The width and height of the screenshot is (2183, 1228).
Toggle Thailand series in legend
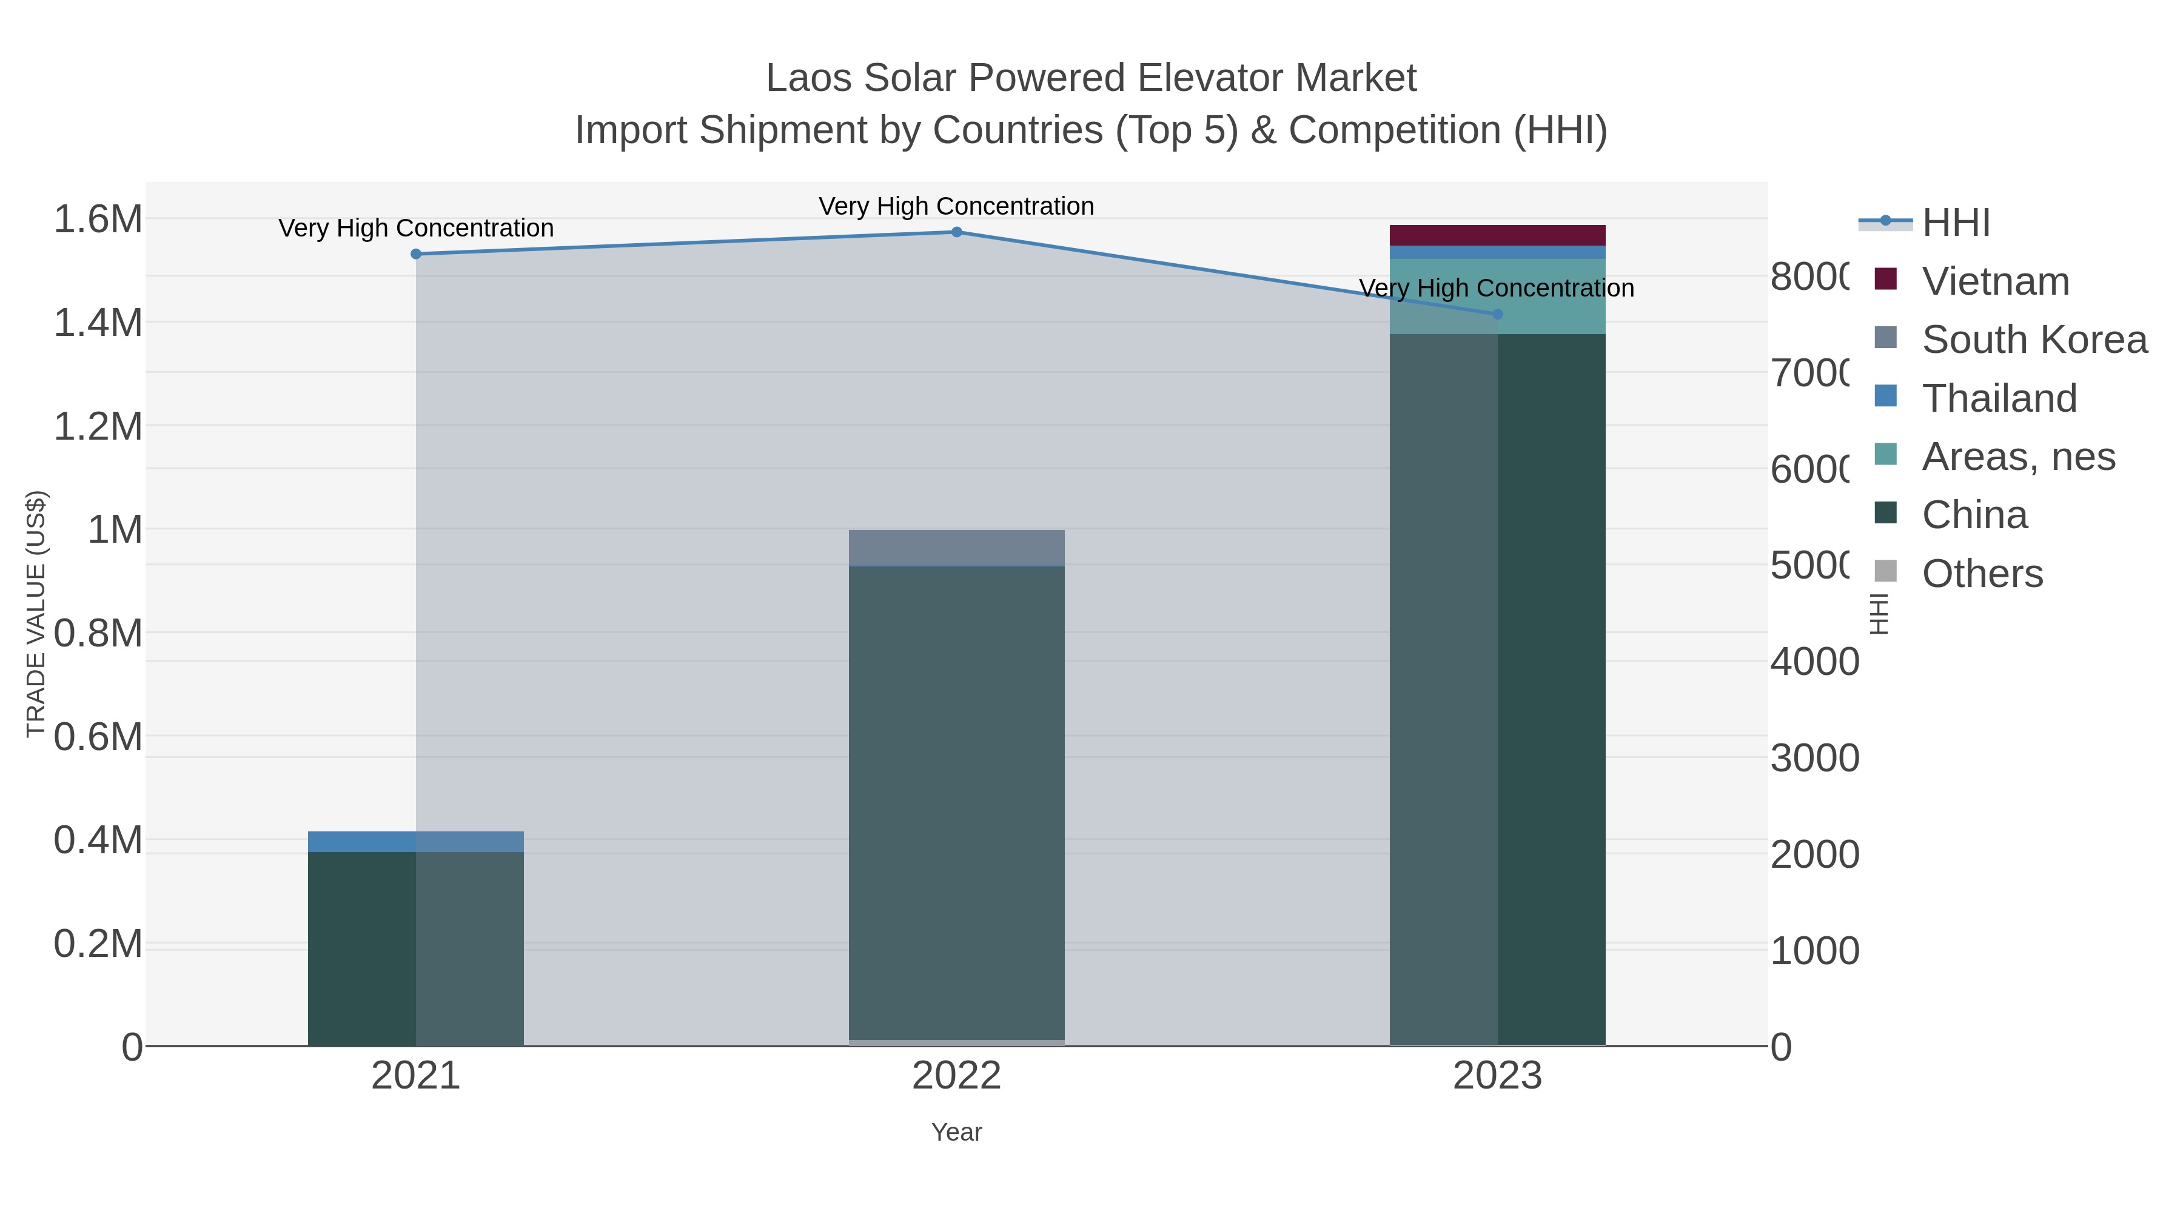click(1976, 397)
